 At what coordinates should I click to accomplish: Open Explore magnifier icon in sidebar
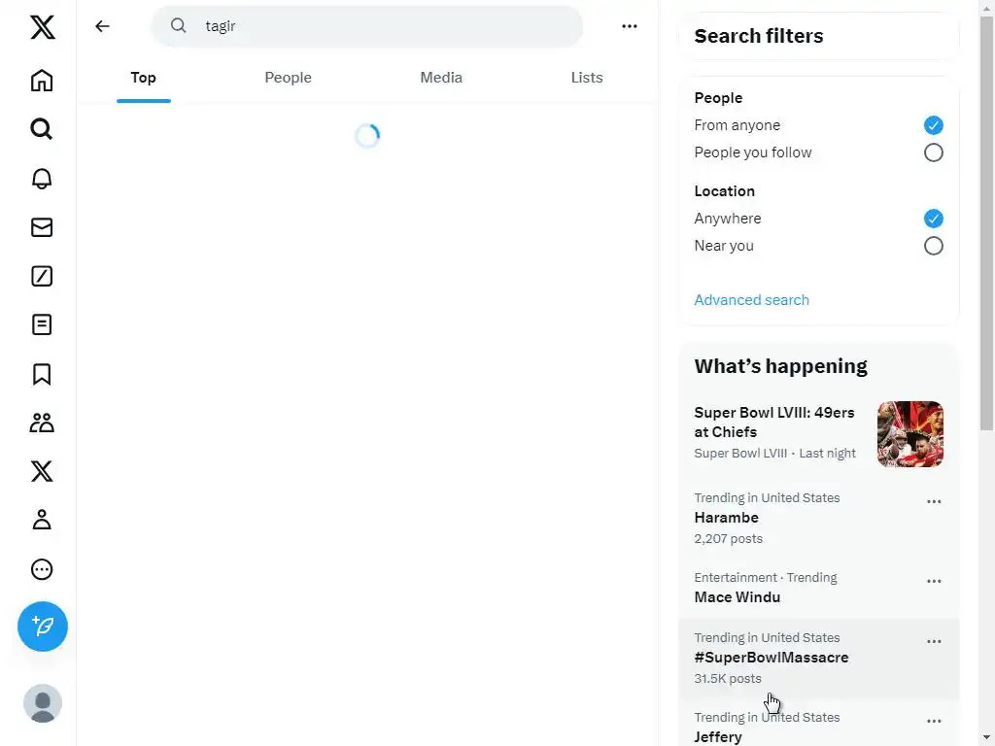[x=42, y=129]
